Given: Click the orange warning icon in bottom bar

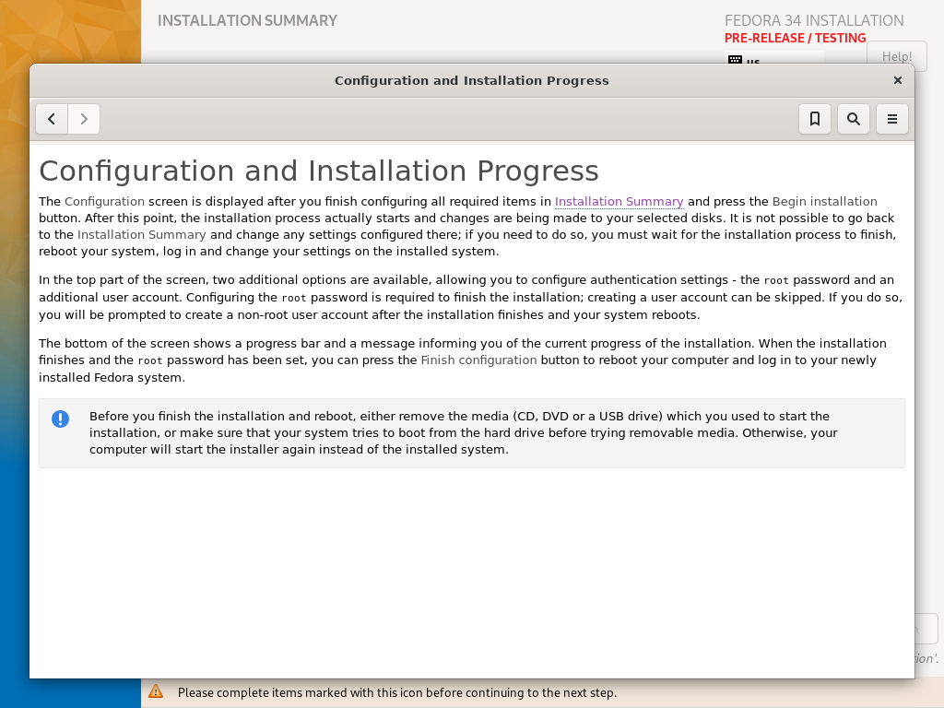Looking at the screenshot, I should click(156, 691).
